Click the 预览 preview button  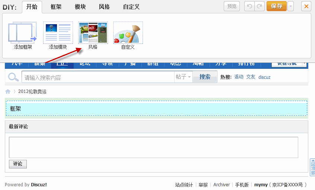pos(232,6)
